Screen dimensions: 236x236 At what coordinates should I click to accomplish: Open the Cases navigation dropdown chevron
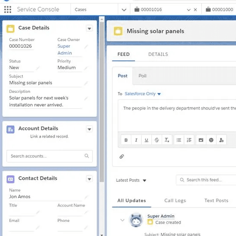[124, 10]
